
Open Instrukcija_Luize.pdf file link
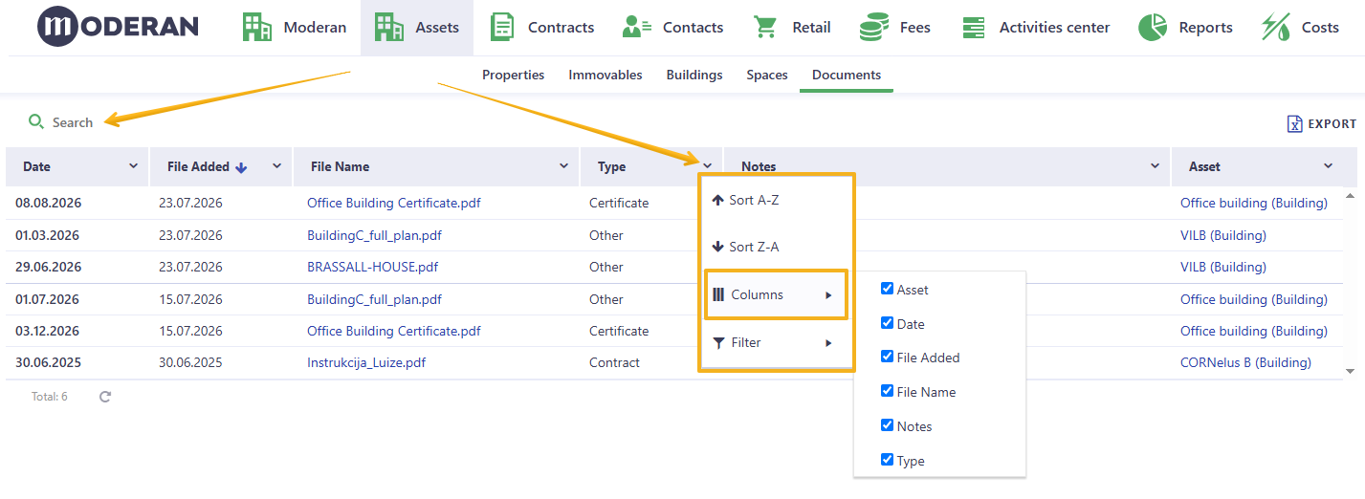366,362
